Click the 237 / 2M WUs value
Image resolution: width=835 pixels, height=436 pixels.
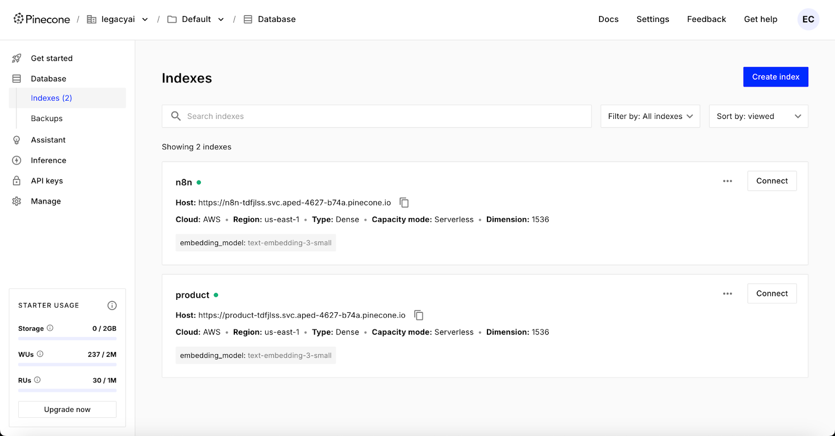(x=102, y=354)
